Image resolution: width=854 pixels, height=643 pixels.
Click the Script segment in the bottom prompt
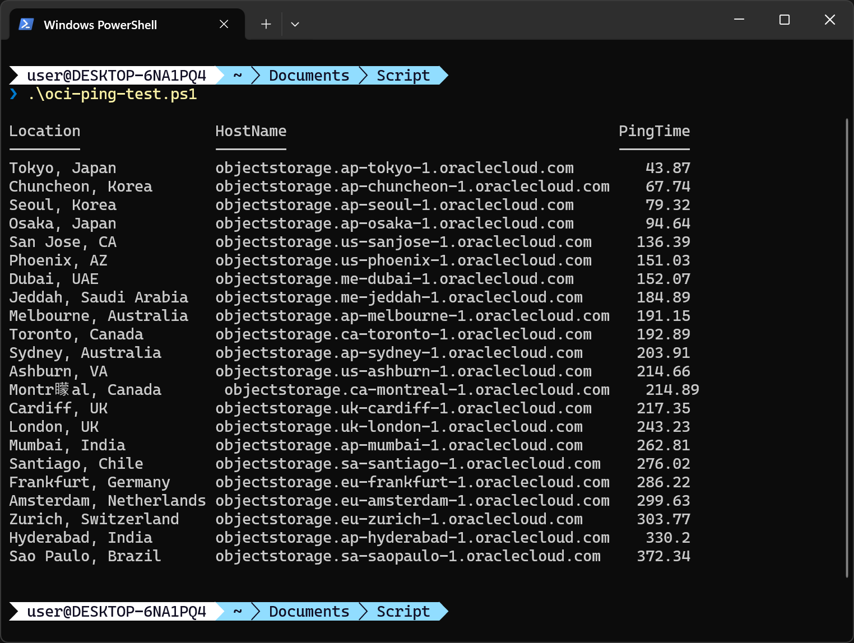click(403, 612)
